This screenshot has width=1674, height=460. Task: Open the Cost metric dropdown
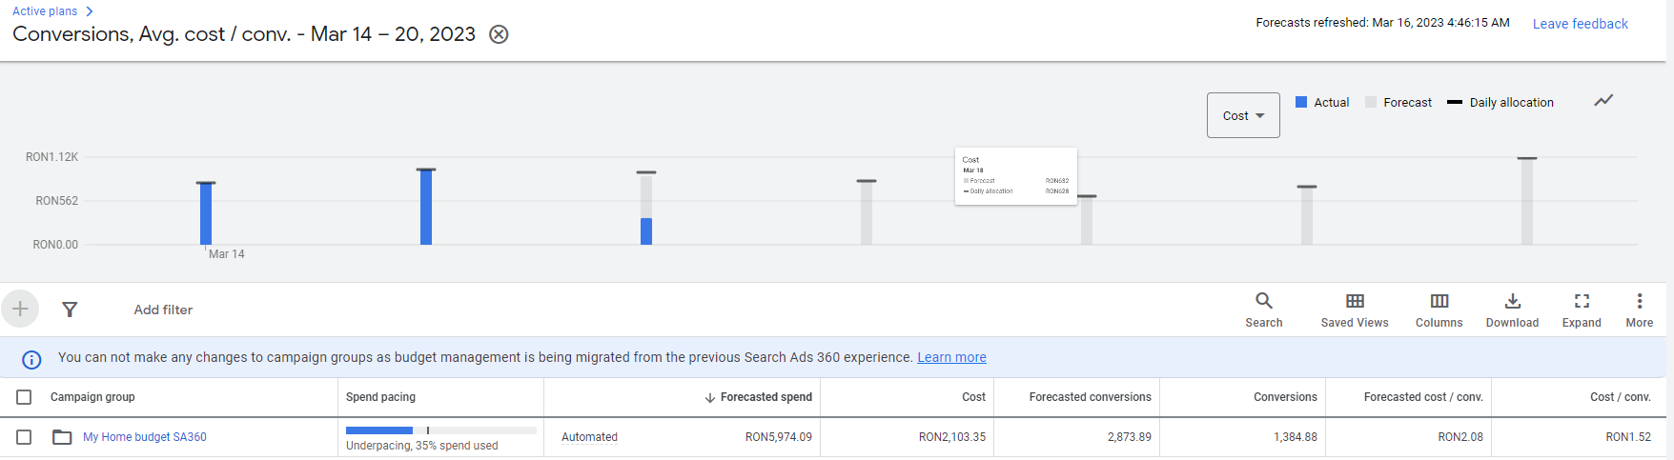[1243, 115]
